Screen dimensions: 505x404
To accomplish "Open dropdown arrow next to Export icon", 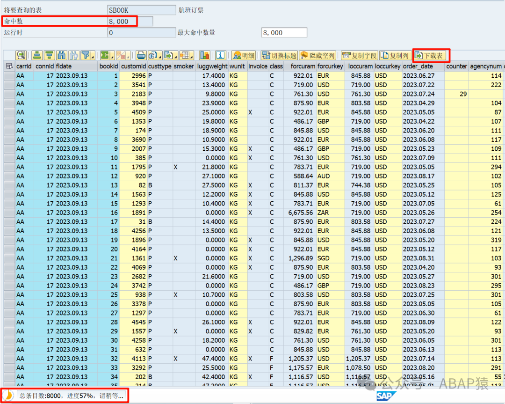I will click(x=175, y=57).
